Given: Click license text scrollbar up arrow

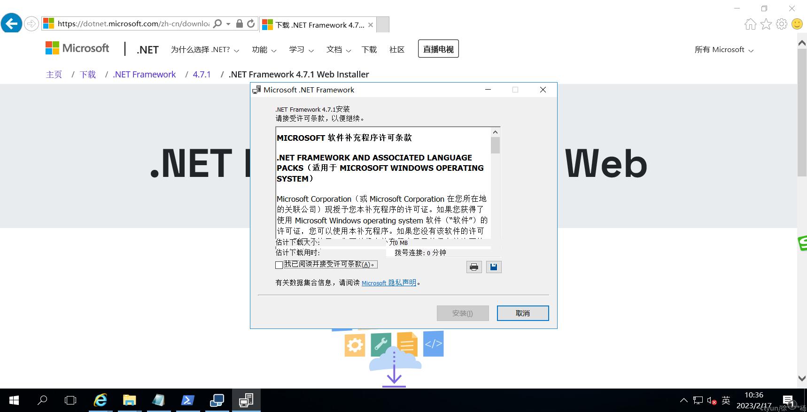Looking at the screenshot, I should (495, 132).
